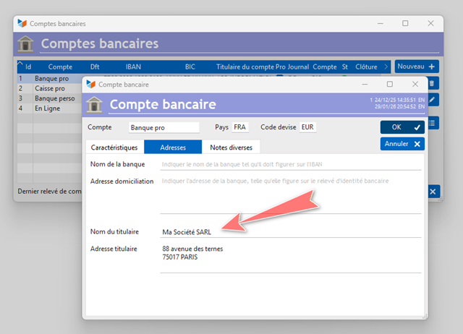Click the bank icon beside Comptes bancaires title
The width and height of the screenshot is (463, 334).
[x=25, y=43]
